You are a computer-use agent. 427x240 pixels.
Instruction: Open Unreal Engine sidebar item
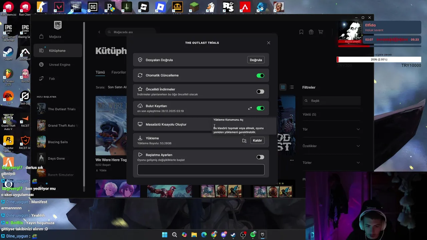point(58,65)
